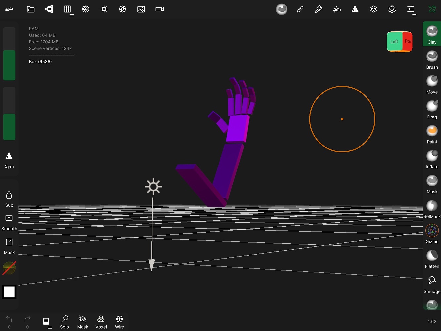
Task: Open the interface sliders menu
Action: (x=411, y=9)
